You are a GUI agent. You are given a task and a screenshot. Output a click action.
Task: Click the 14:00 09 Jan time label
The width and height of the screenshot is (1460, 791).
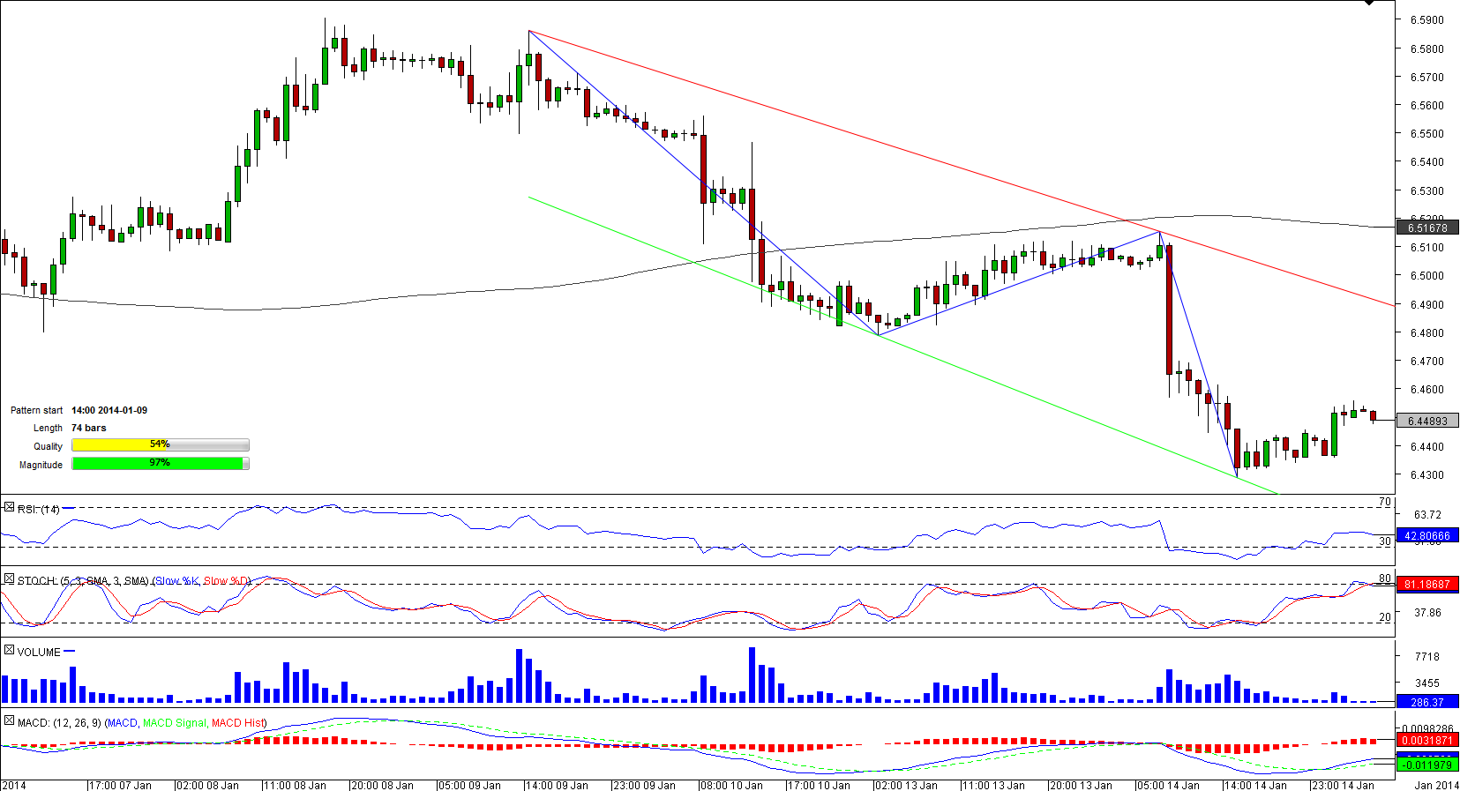click(558, 786)
